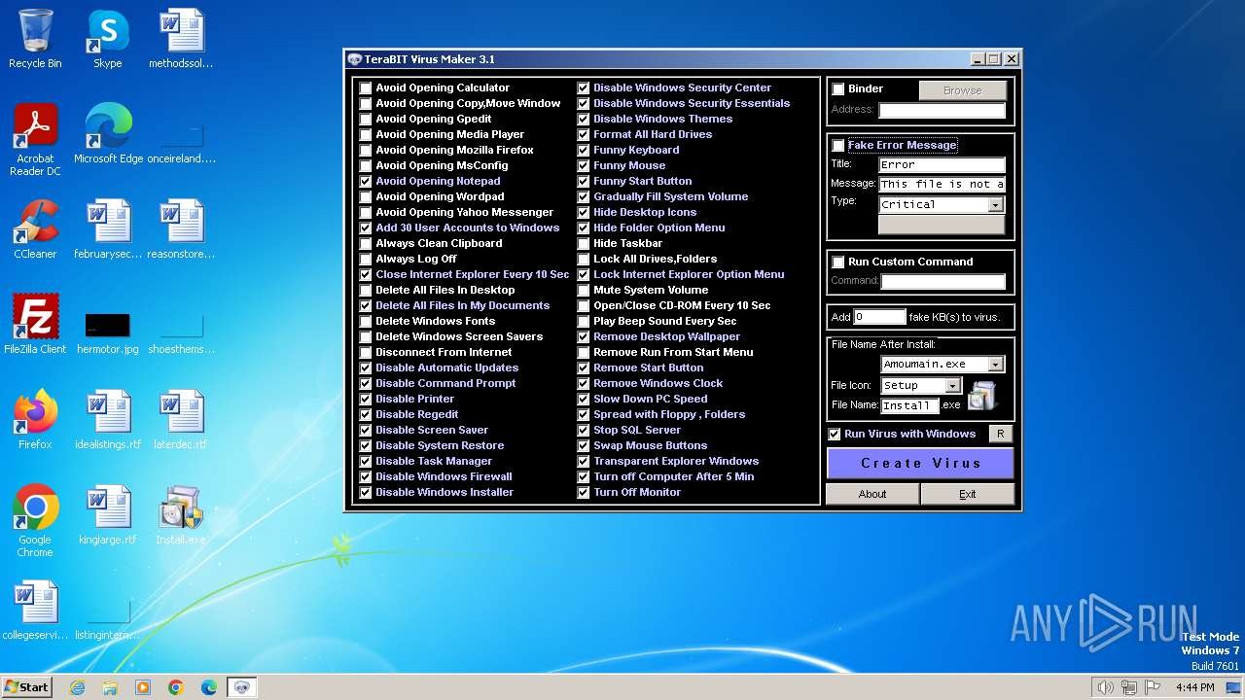Toggle the Disable Task Manager checkbox
Screen dimensions: 1245x700
pyautogui.click(x=366, y=461)
